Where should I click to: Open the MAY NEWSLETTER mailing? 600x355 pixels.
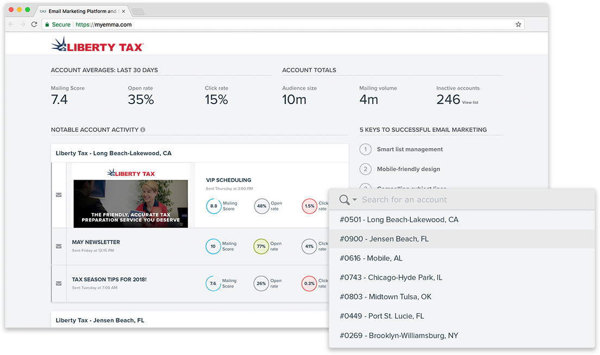tap(96, 242)
